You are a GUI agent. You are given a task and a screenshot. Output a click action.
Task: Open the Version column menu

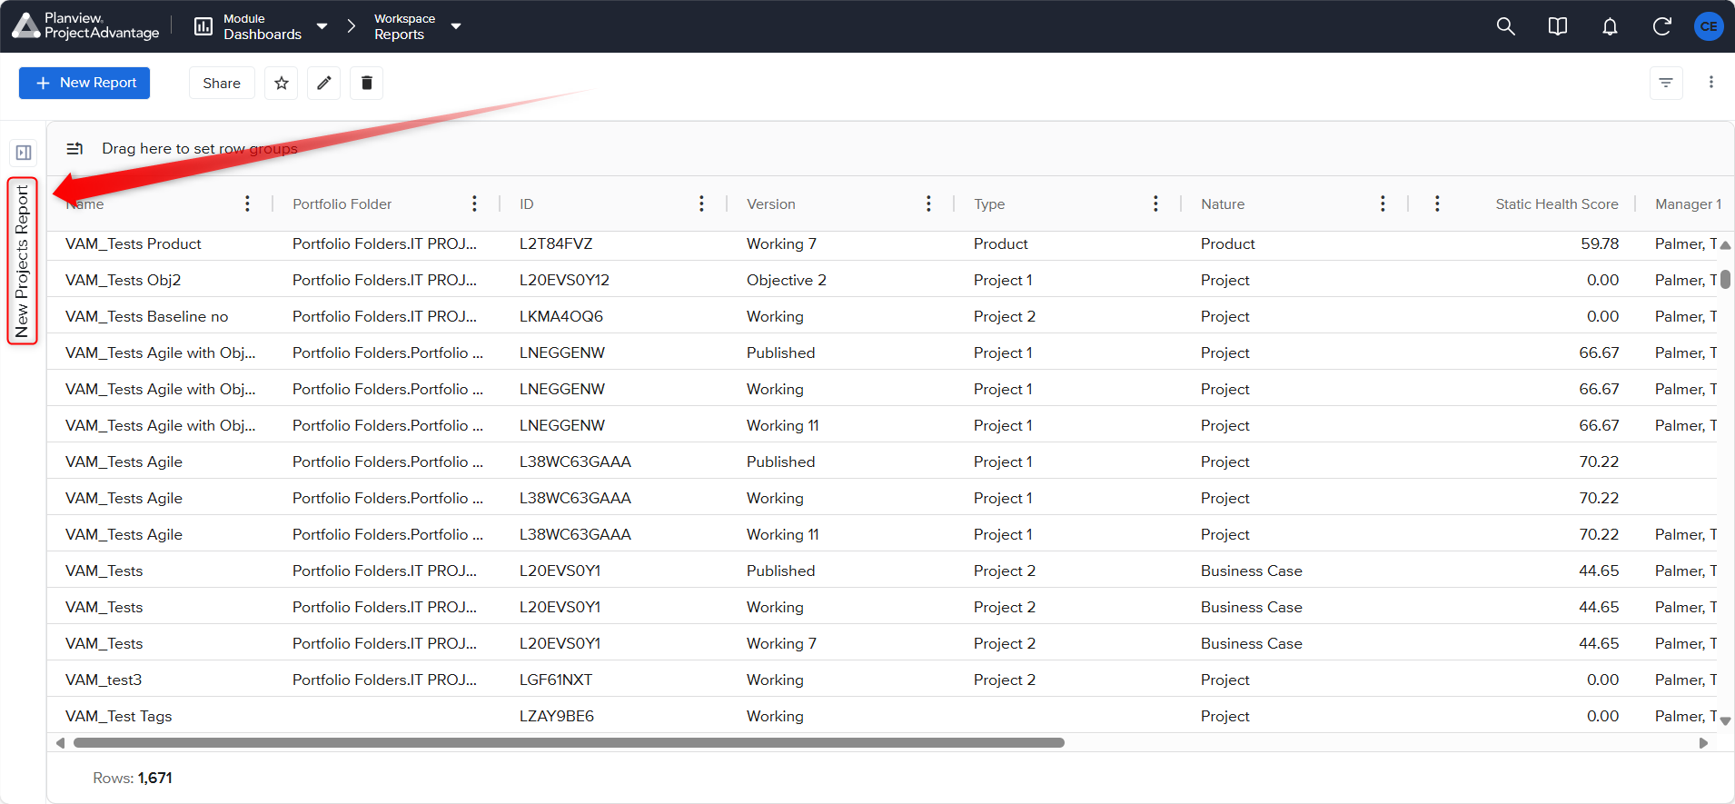coord(928,203)
